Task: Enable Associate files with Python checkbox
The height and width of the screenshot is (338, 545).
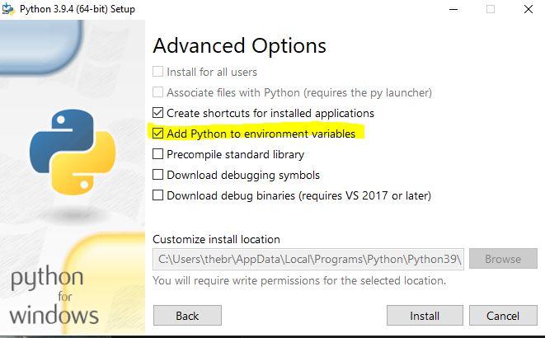Action: pos(157,92)
